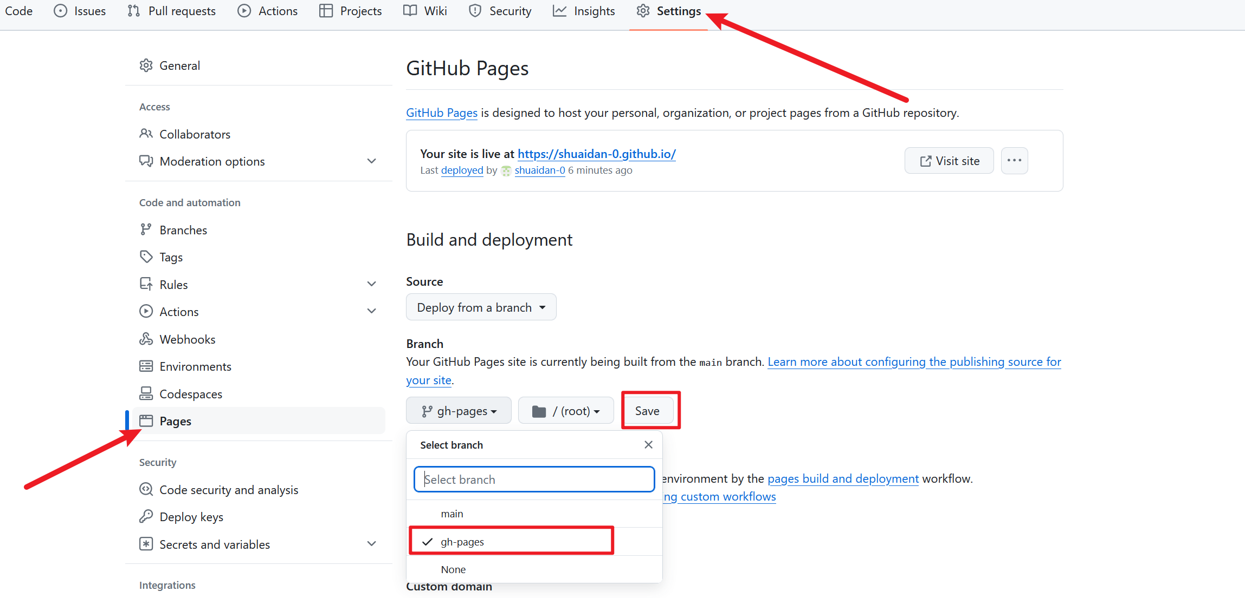This screenshot has height=598, width=1245.
Task: Click the Wiki book icon
Action: coord(410,11)
